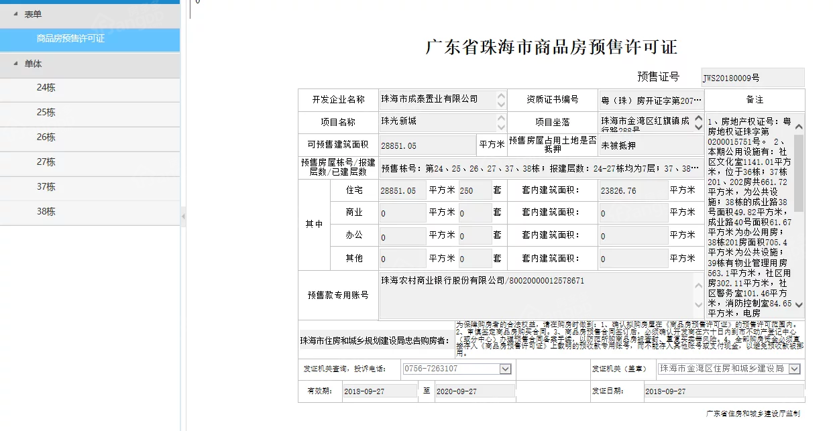Click the 备注 scrollbar thumb

(x=799, y=174)
